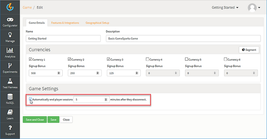267x139 pixels.
Task: Uncheck the Currency 1 checkbox
Action: click(30, 59)
